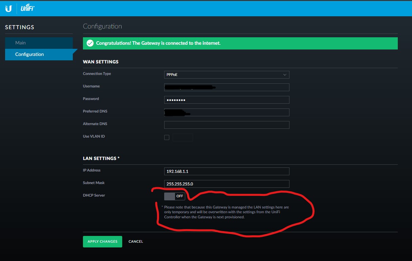Image resolution: width=412 pixels, height=261 pixels.
Task: Edit the LAN IP Address field
Action: (226, 172)
